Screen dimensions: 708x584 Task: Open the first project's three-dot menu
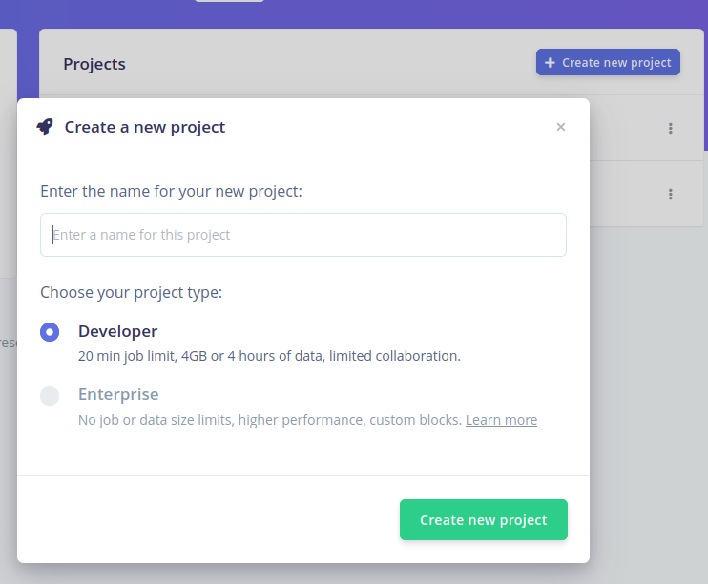pos(671,128)
